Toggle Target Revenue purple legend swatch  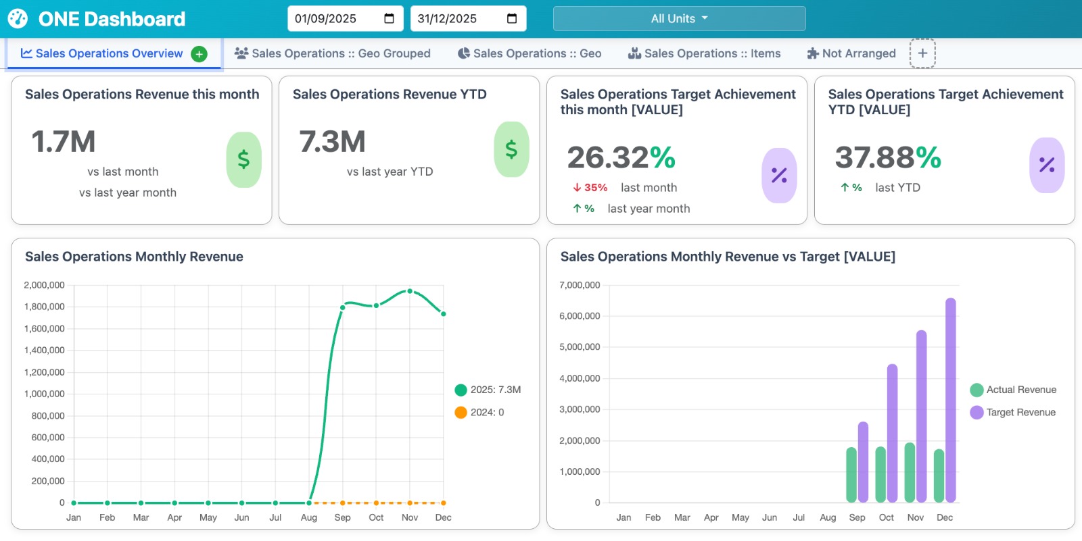(x=977, y=413)
